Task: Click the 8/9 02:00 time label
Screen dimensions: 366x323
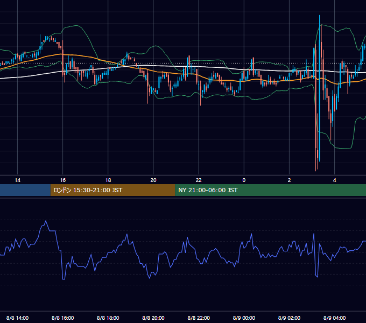Action: 289,318
